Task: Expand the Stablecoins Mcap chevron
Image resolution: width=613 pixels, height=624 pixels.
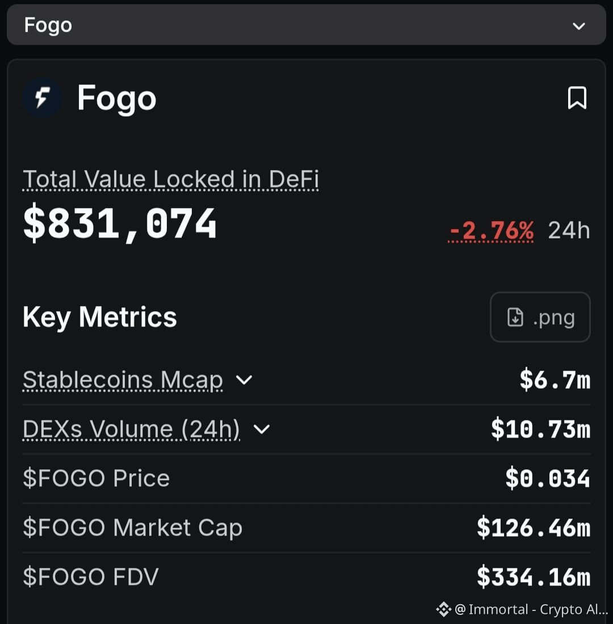Action: [244, 380]
